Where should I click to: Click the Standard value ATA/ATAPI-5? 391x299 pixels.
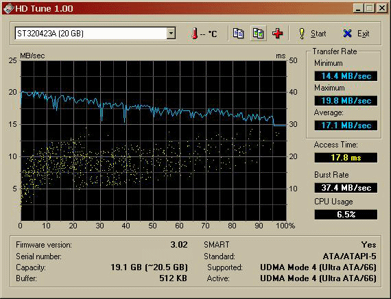click(x=349, y=256)
